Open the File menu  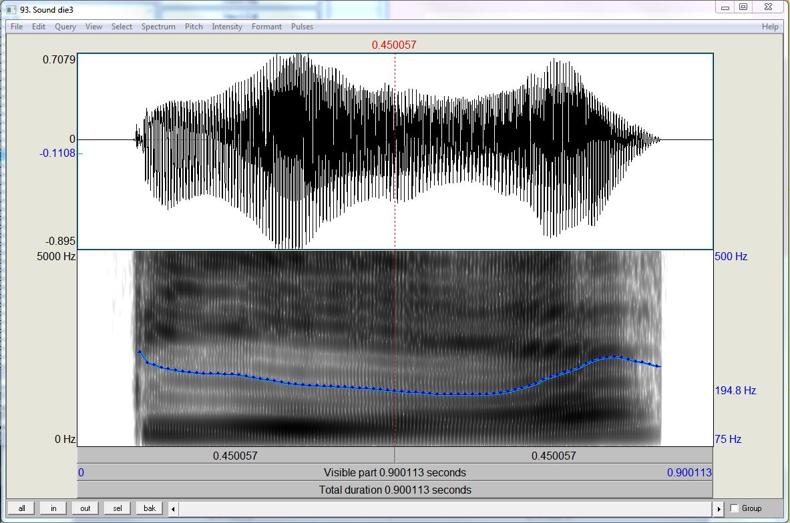(17, 27)
